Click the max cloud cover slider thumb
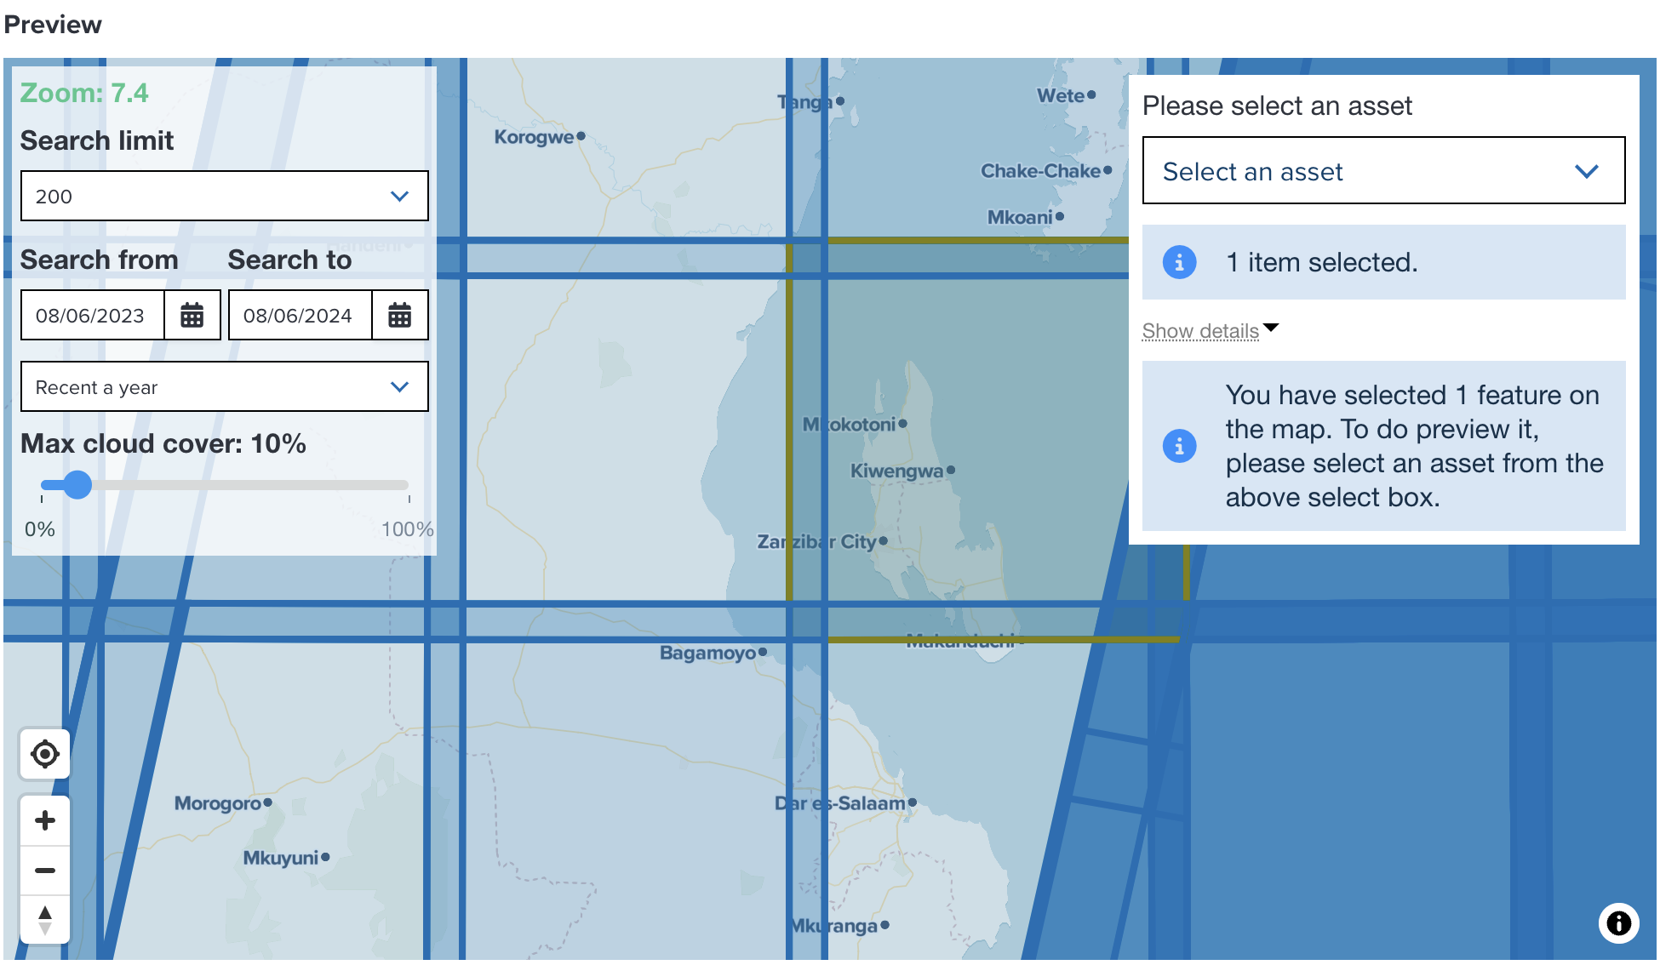Screen dimensions: 1660x965 pos(77,485)
